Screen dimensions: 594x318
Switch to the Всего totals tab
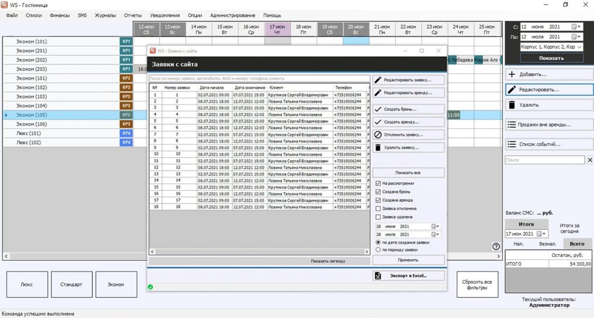(x=577, y=244)
